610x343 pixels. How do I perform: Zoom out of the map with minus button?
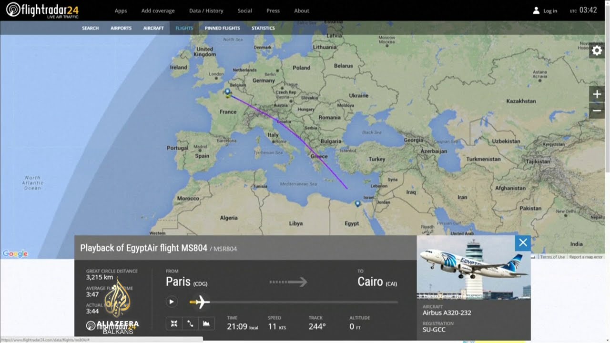tap(597, 111)
